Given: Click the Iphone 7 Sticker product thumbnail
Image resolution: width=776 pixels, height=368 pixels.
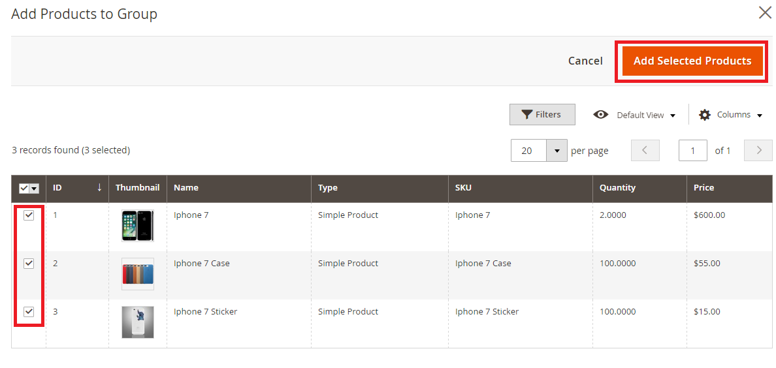Looking at the screenshot, I should point(138,322).
